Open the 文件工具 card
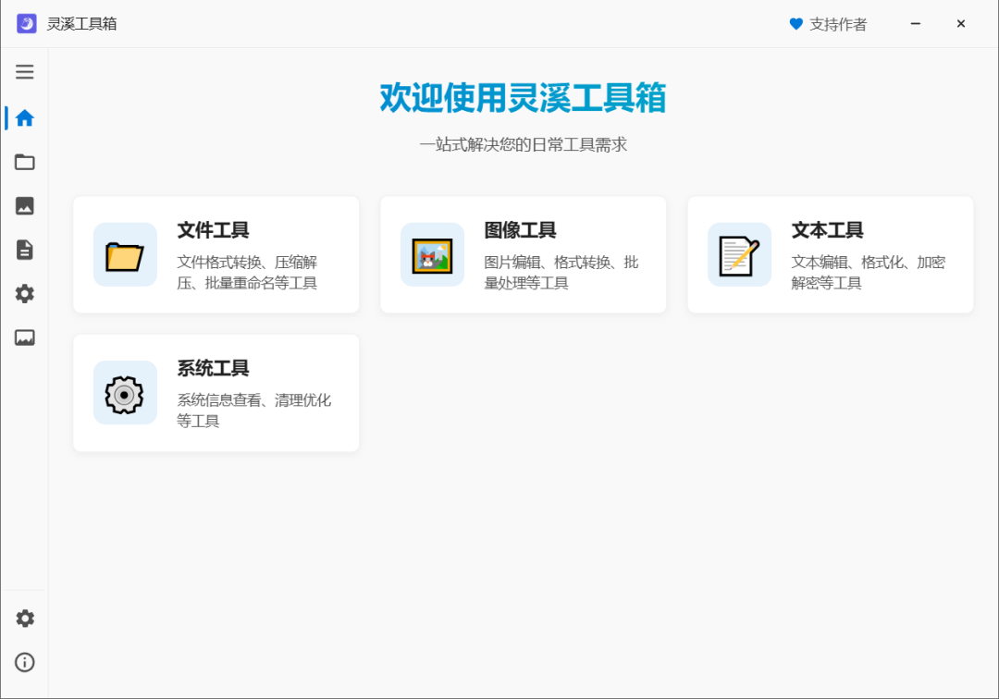The width and height of the screenshot is (999, 699). [216, 254]
